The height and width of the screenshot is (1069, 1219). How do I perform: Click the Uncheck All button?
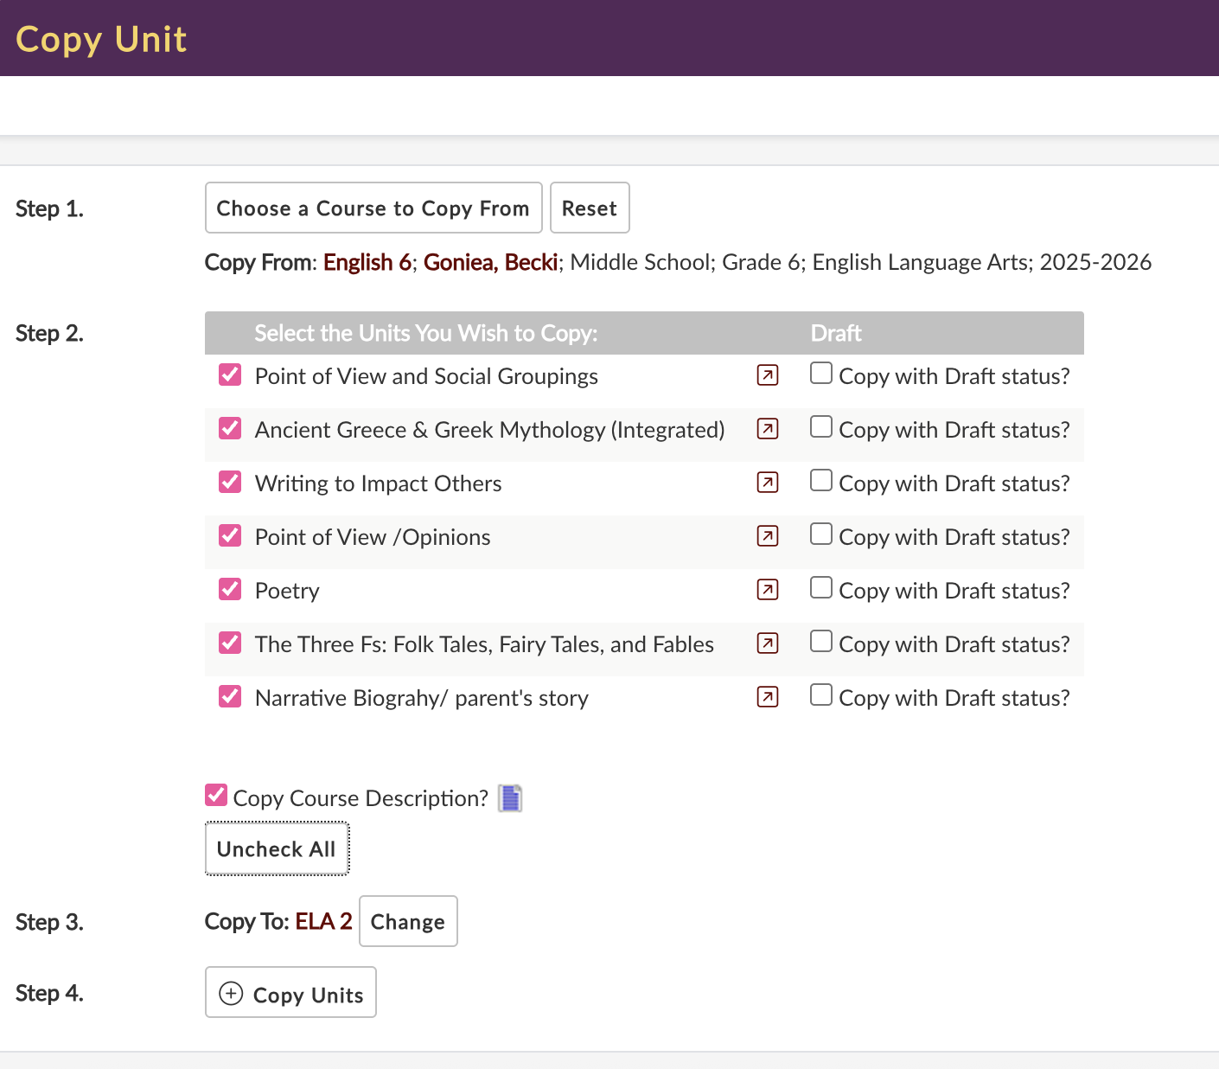[x=277, y=848]
